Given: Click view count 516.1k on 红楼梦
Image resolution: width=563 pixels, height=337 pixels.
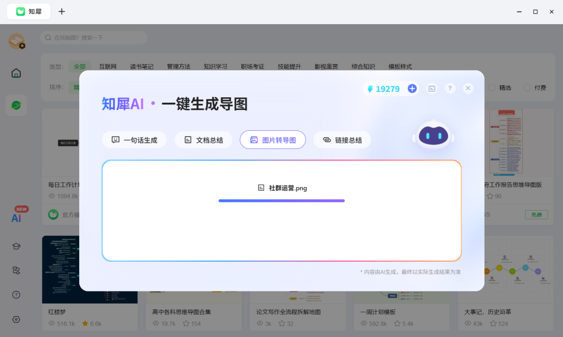Looking at the screenshot, I should (x=62, y=324).
